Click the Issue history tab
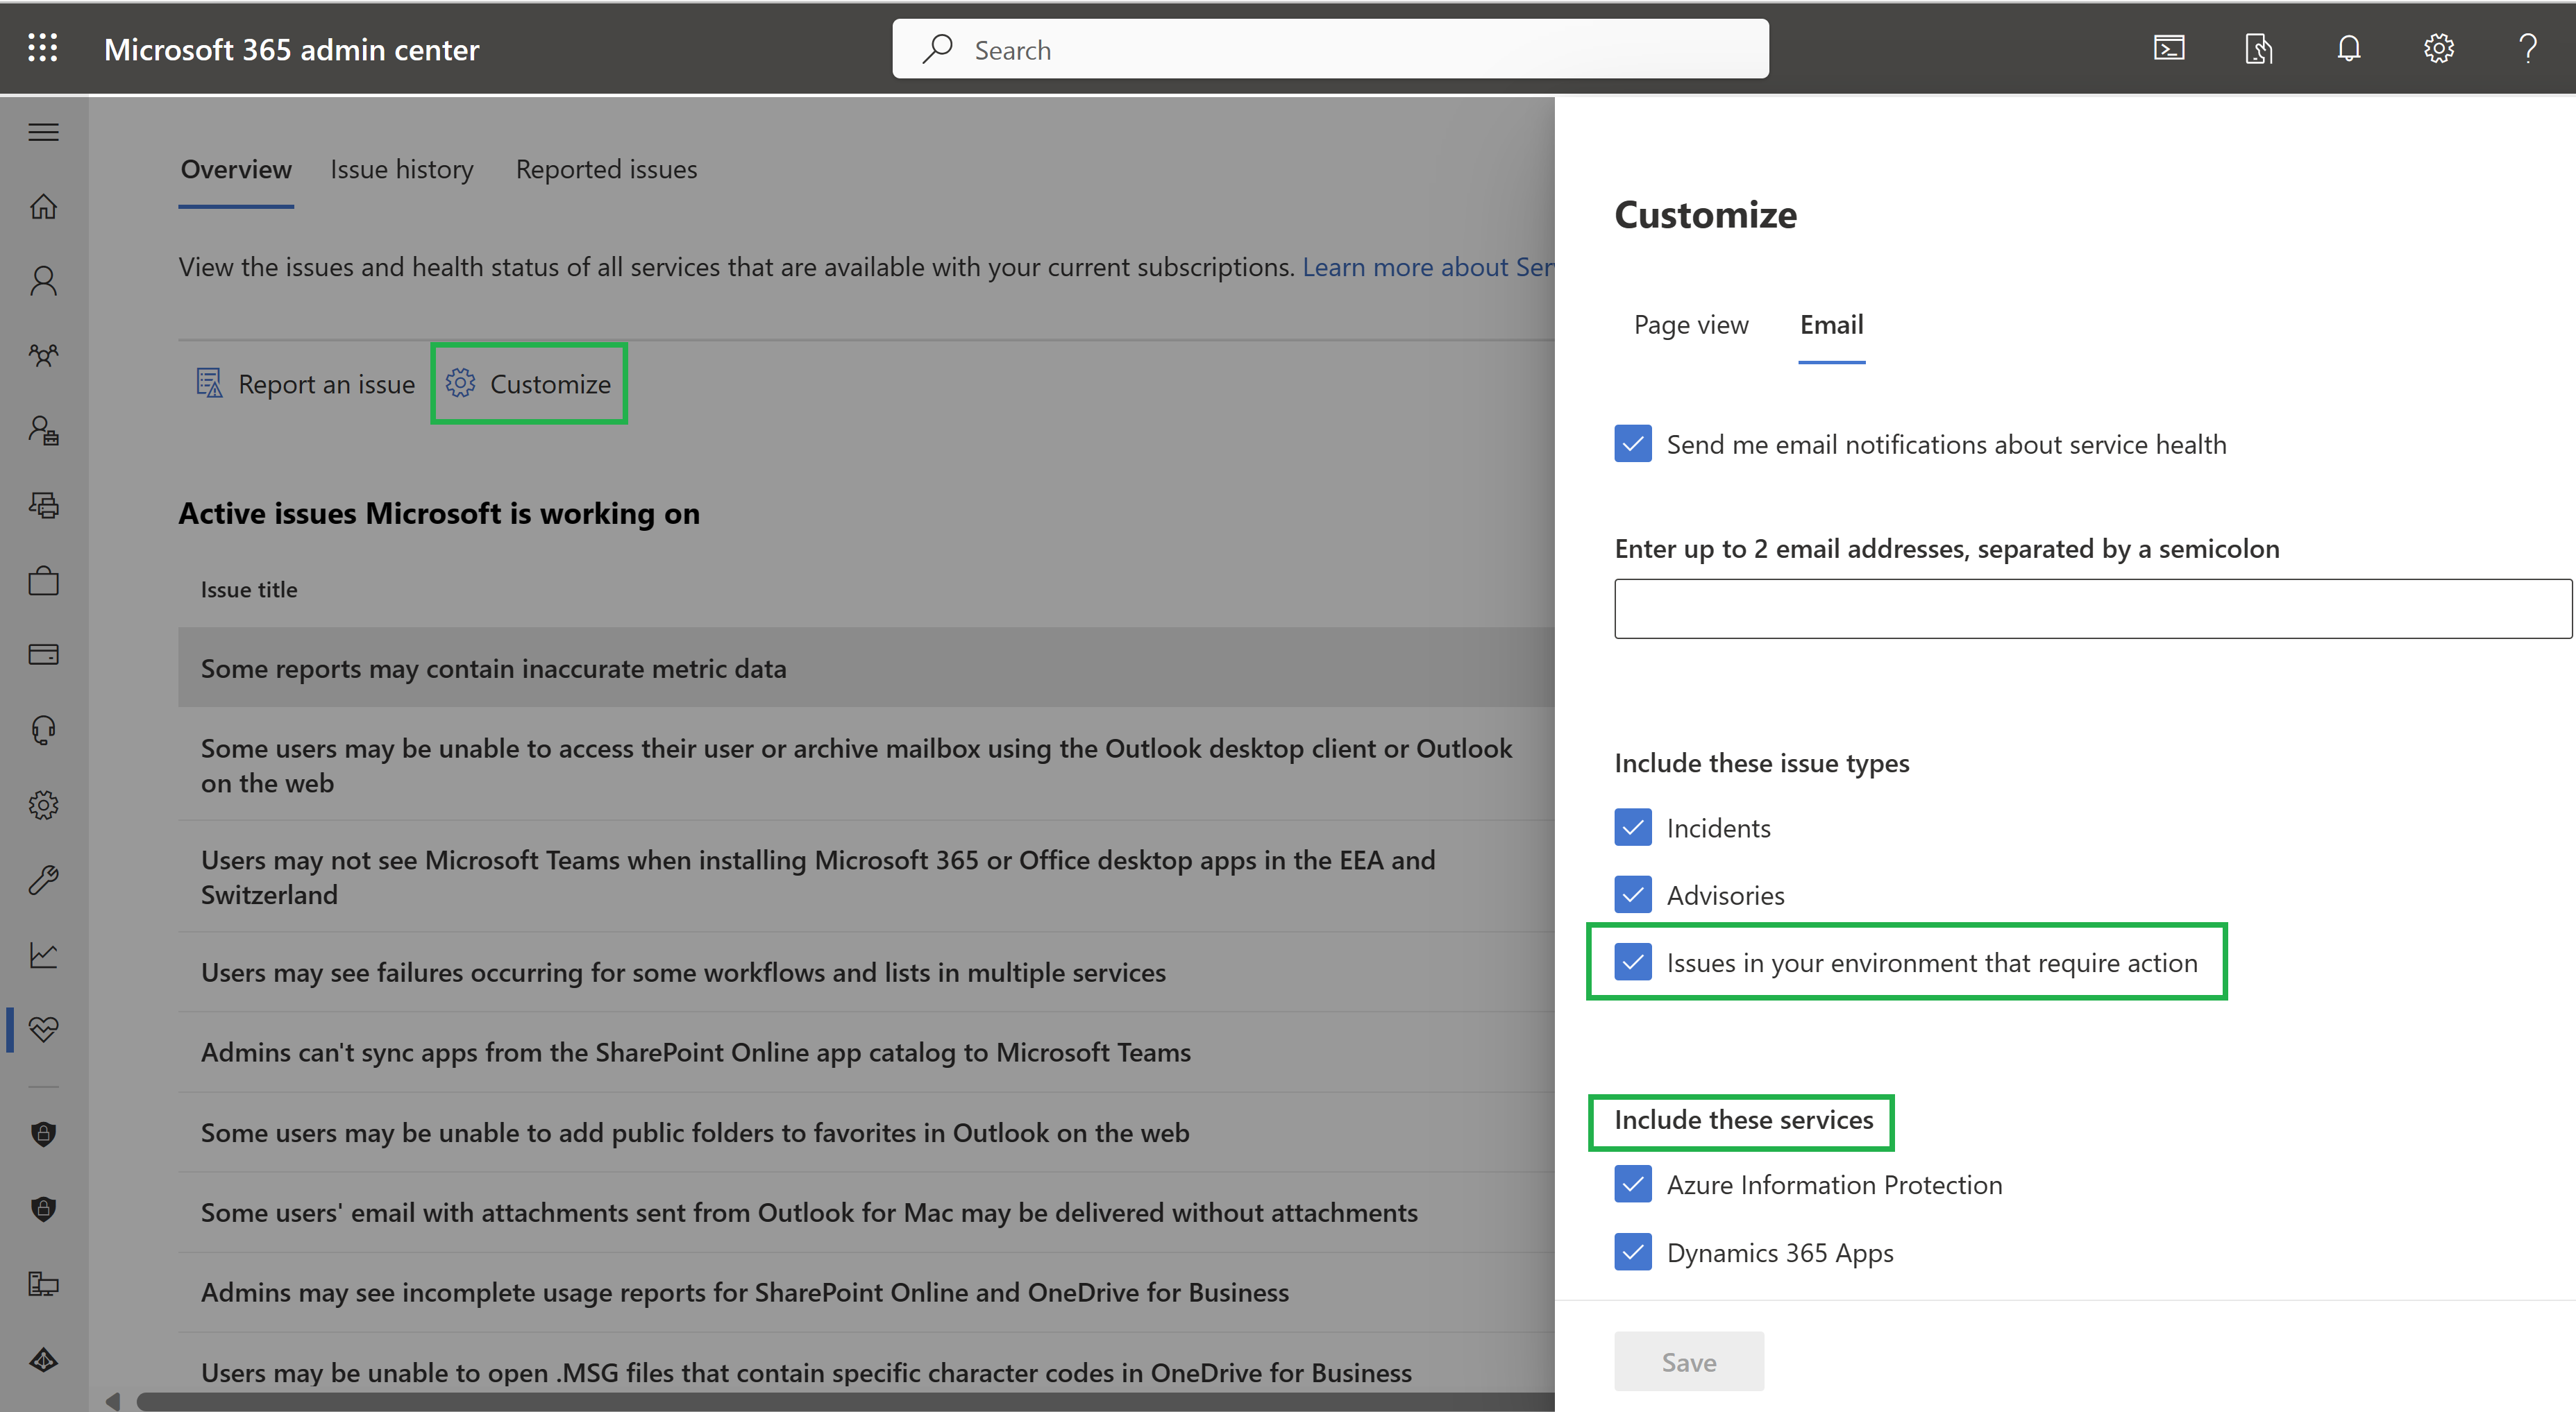 402,169
